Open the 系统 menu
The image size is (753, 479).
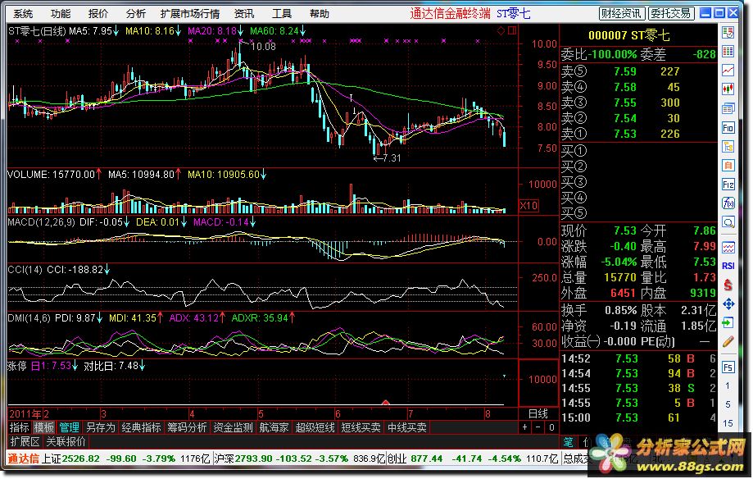pos(23,14)
